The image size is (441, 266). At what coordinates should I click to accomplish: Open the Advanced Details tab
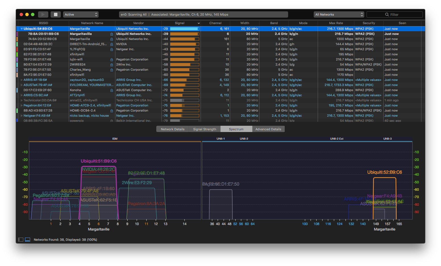[x=268, y=129]
